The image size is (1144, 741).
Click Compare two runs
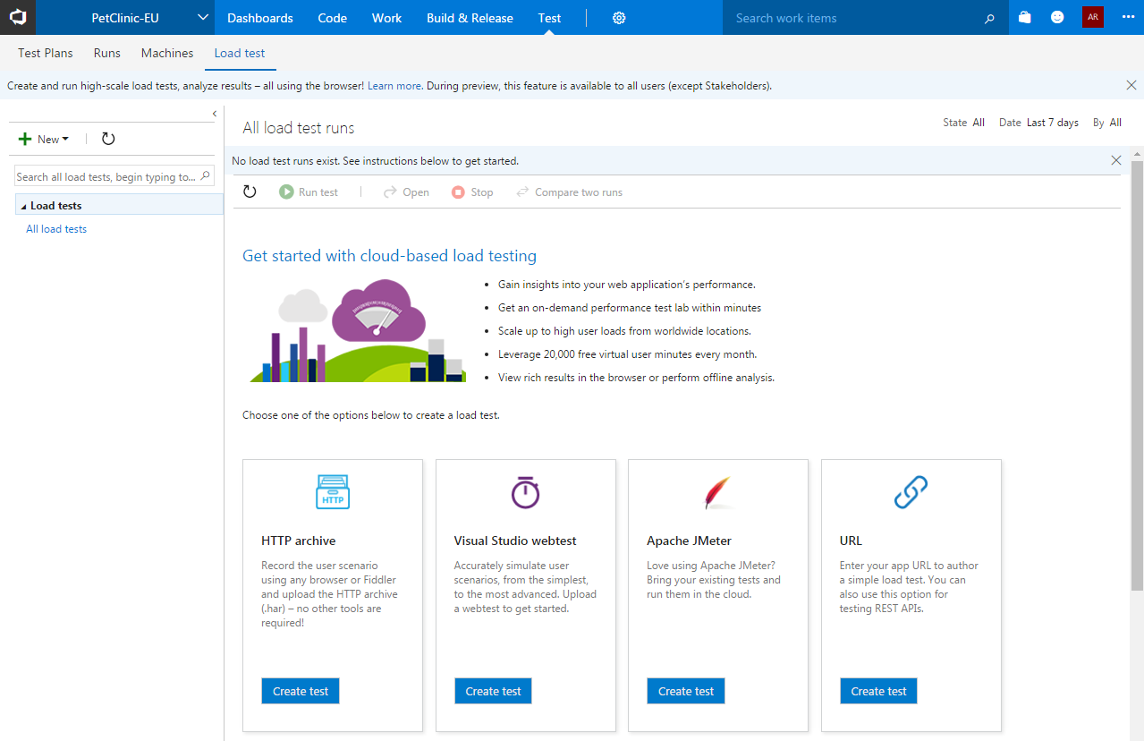(x=569, y=192)
